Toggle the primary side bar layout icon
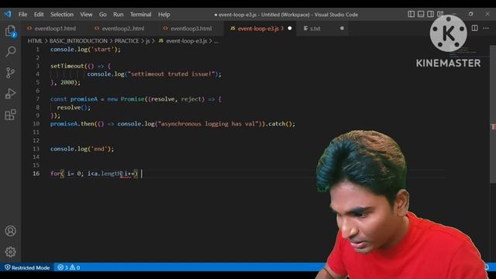This screenshot has height=279, width=496. coord(411,14)
